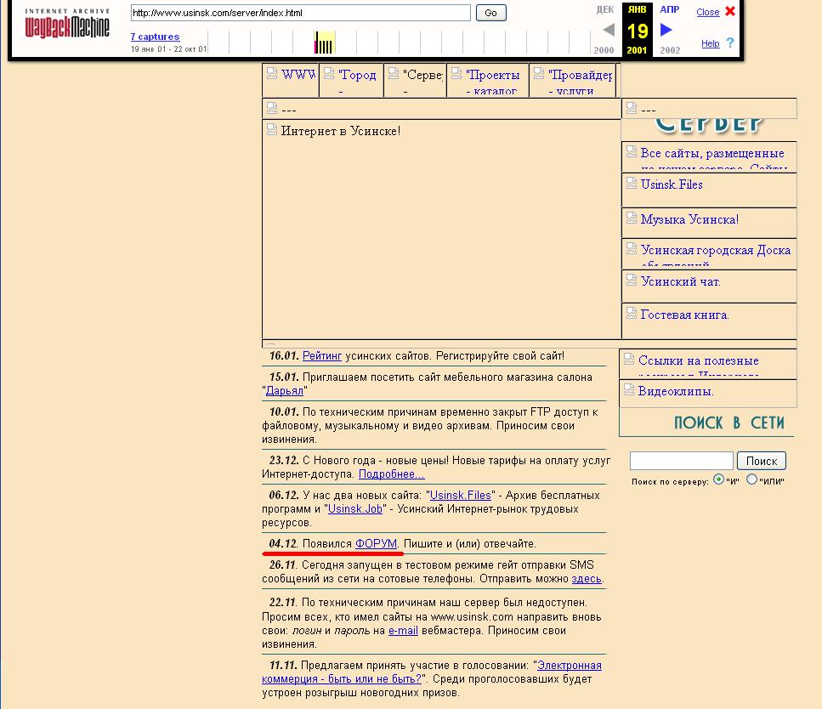Click broken image icon beside Гостевая книга
822x709 pixels.
(632, 313)
